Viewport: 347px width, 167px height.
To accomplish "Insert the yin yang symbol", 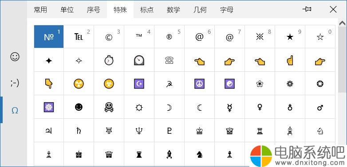I will point(229,84).
